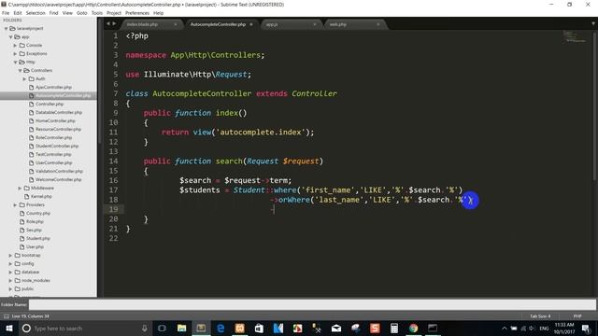Open Student.php model file
This screenshot has height=336, width=598.
pos(37,239)
